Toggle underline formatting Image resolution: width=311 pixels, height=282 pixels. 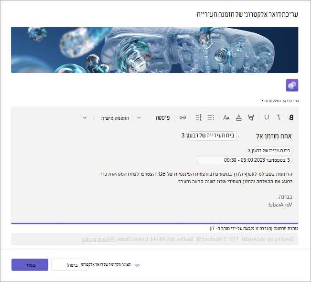click(267, 118)
